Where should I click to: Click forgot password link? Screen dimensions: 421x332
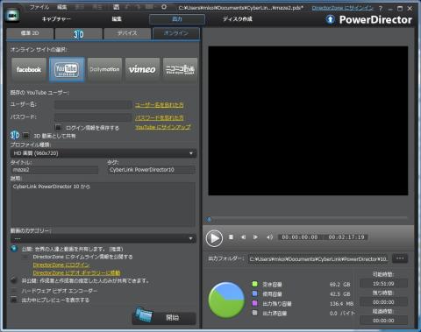click(159, 117)
